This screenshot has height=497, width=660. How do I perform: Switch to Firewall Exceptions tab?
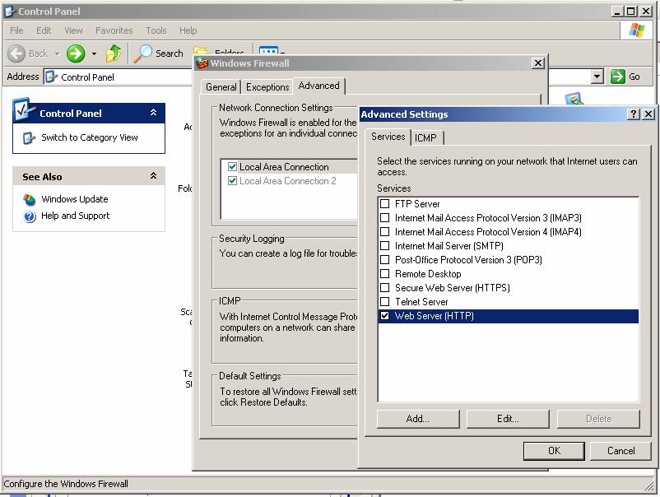click(x=267, y=87)
